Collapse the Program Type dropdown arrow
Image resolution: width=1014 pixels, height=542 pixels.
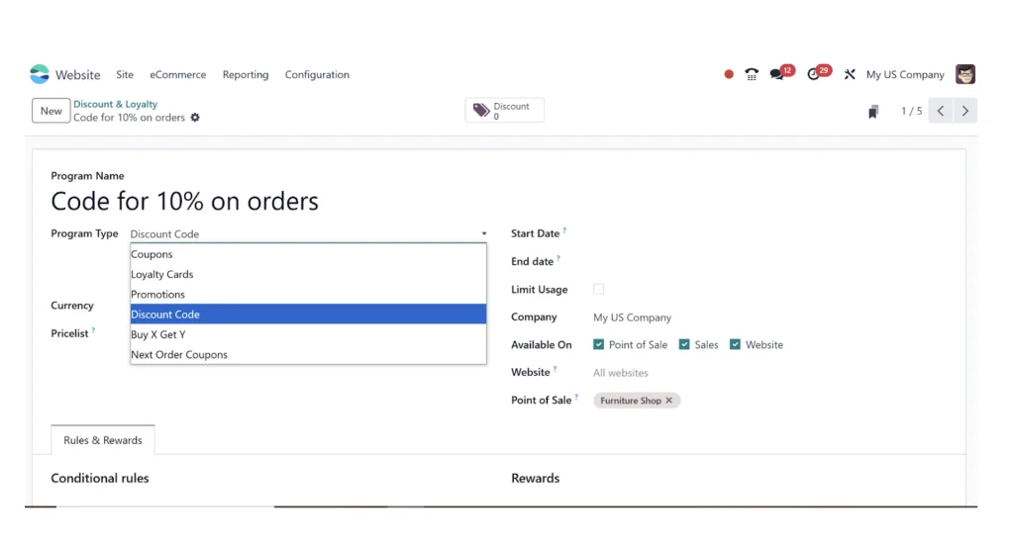(483, 233)
